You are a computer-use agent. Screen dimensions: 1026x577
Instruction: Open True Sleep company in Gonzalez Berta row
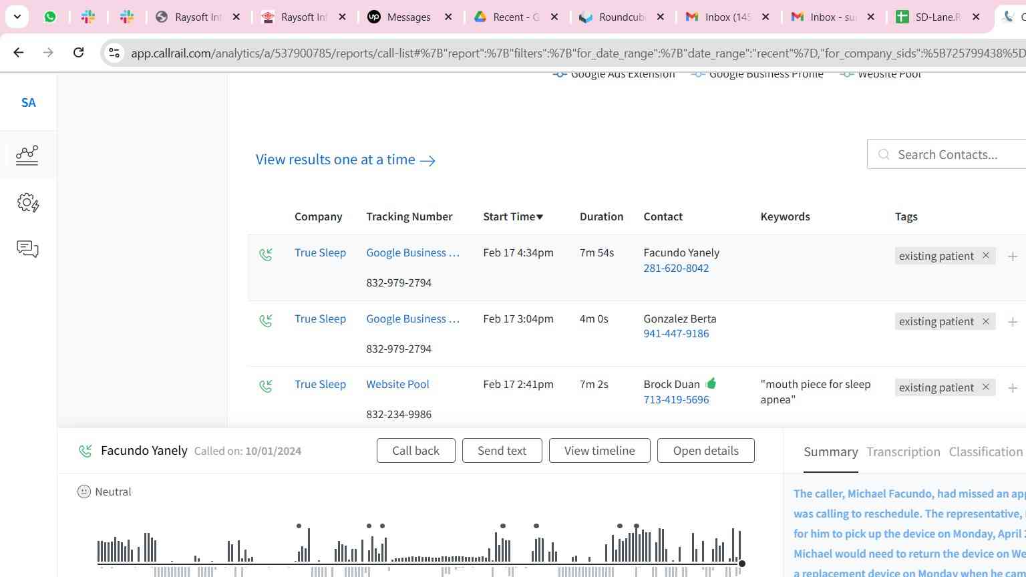point(320,319)
